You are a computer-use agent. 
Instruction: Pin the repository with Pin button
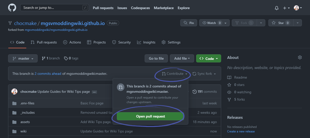(189, 23)
